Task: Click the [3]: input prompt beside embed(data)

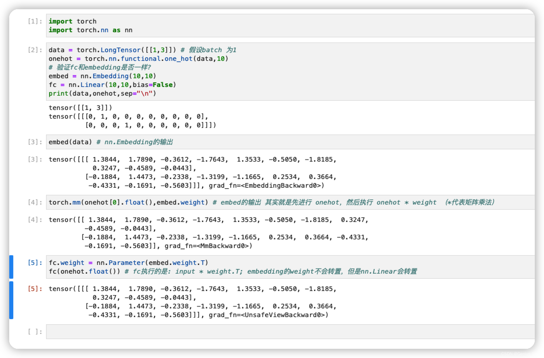Action: coord(35,142)
